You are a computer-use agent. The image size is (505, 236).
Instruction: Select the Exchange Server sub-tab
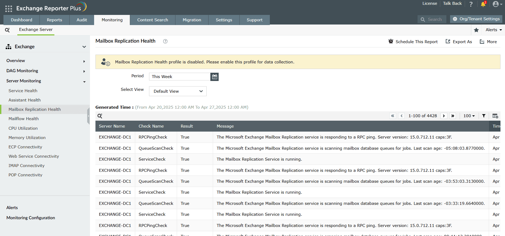(x=36, y=30)
